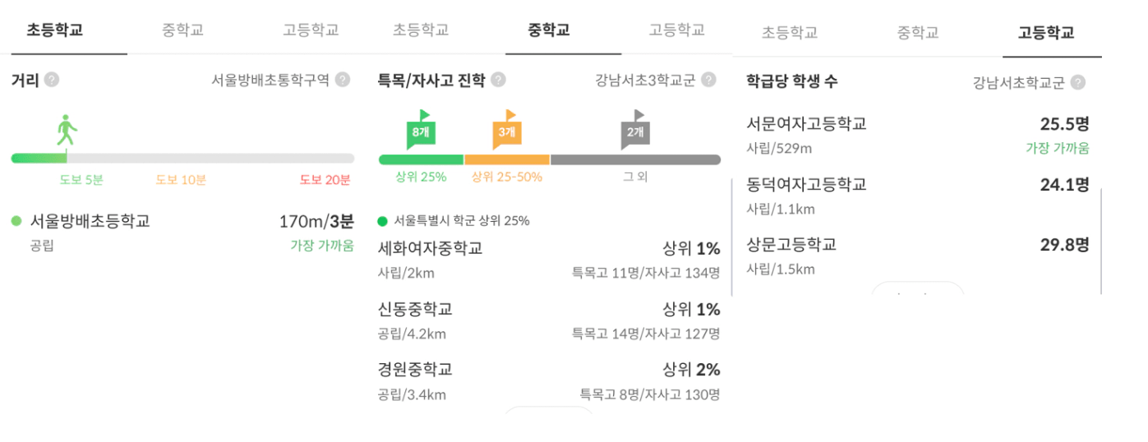Open 중학교 tab in right panel
Image resolution: width=1148 pixels, height=442 pixels.
[918, 33]
